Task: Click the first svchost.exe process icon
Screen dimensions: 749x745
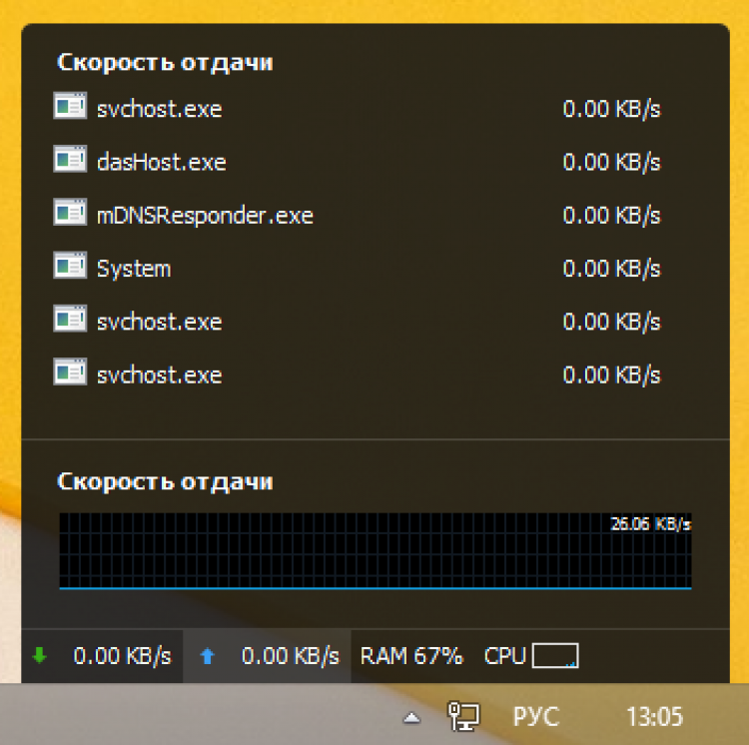Action: pos(70,107)
